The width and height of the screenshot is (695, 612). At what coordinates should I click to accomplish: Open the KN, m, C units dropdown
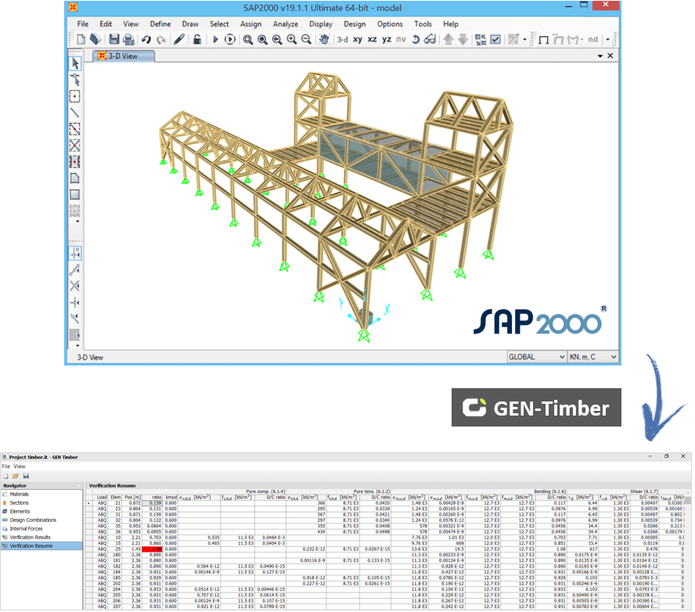[x=593, y=357]
